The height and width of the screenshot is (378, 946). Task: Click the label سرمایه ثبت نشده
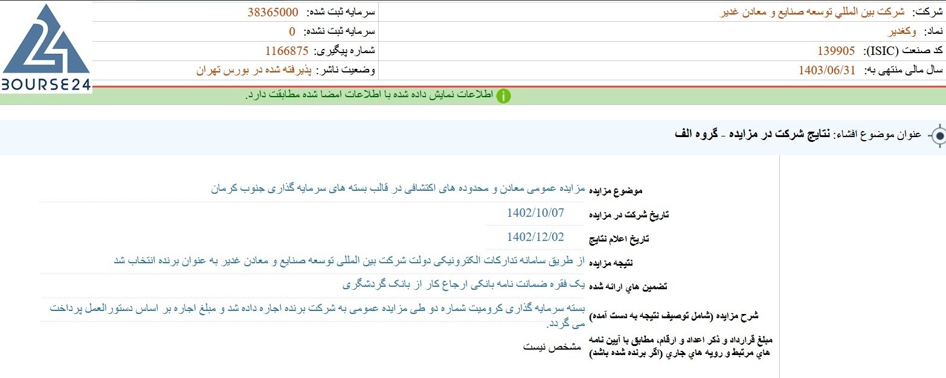[339, 31]
